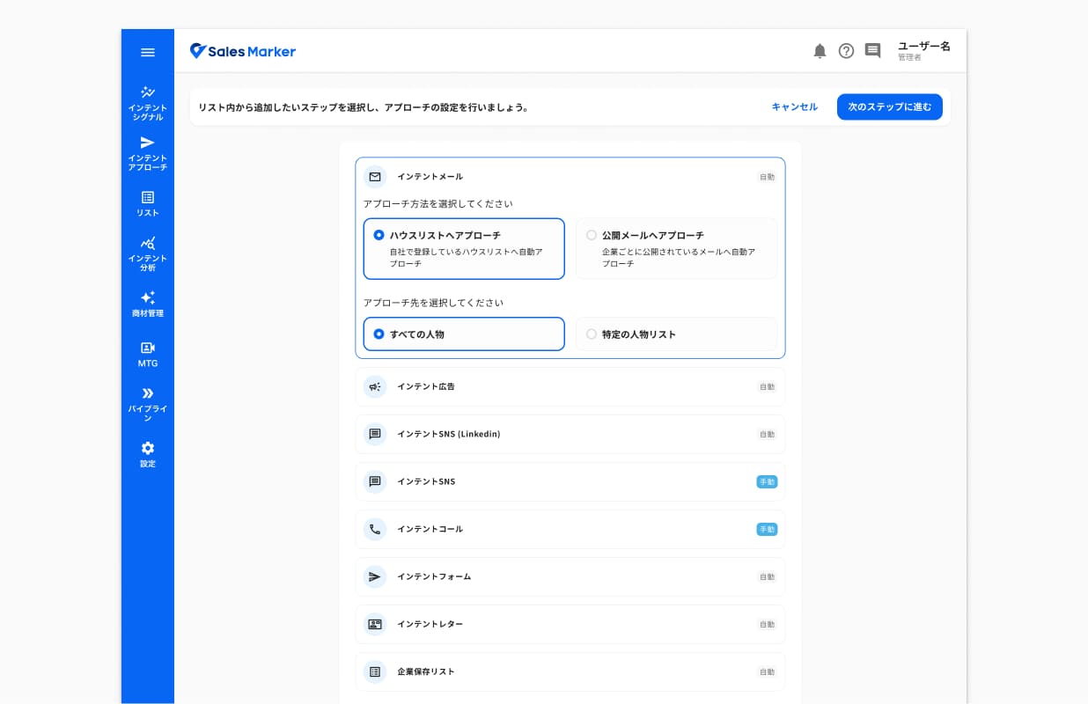Go to インテントシグナル in sidebar
This screenshot has height=704, width=1088.
[x=148, y=103]
